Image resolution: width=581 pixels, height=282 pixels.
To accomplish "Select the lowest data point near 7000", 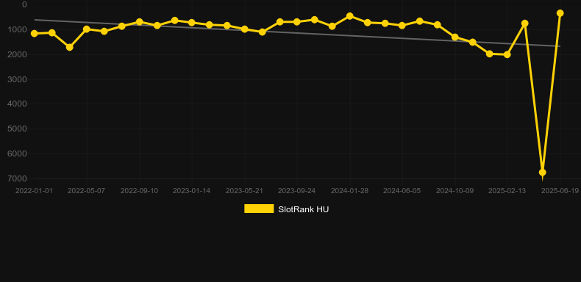I will (x=543, y=173).
